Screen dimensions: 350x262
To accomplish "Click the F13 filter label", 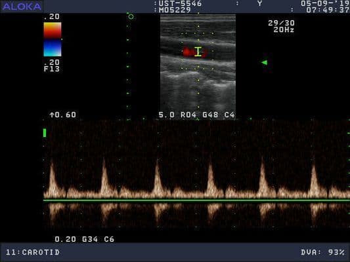I will coord(52,69).
